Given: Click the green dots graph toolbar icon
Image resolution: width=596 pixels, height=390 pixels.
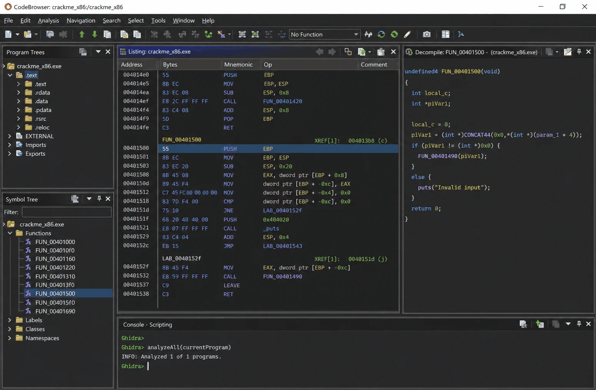Looking at the screenshot, I should (x=208, y=34).
